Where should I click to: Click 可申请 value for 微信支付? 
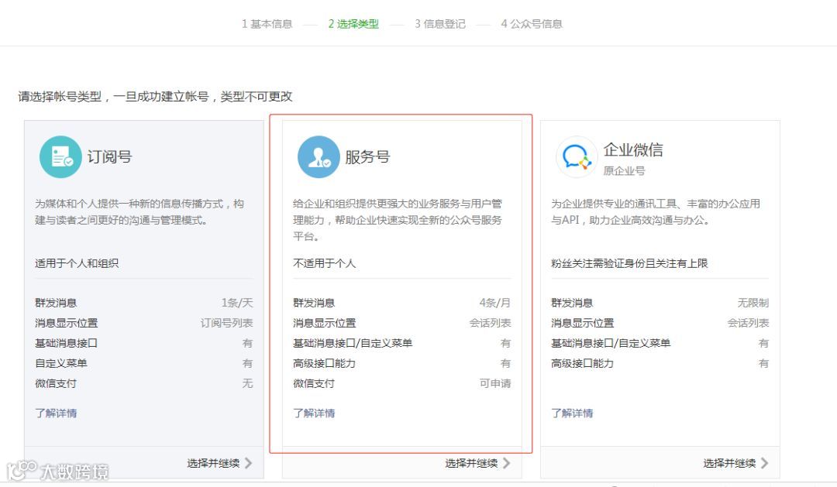[494, 383]
